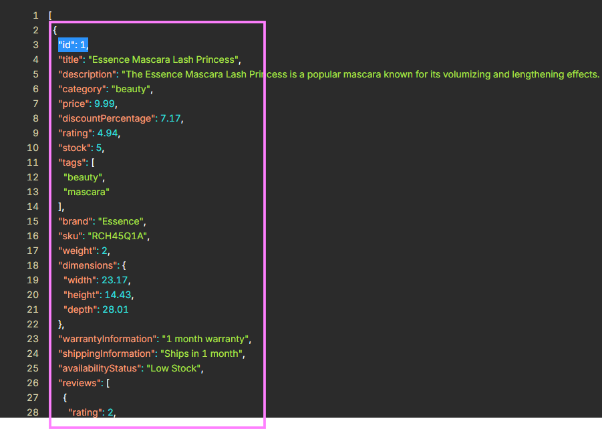Viewport: 602px width, 429px height.
Task: Click line number 1 in the gutter
Action: click(x=35, y=16)
